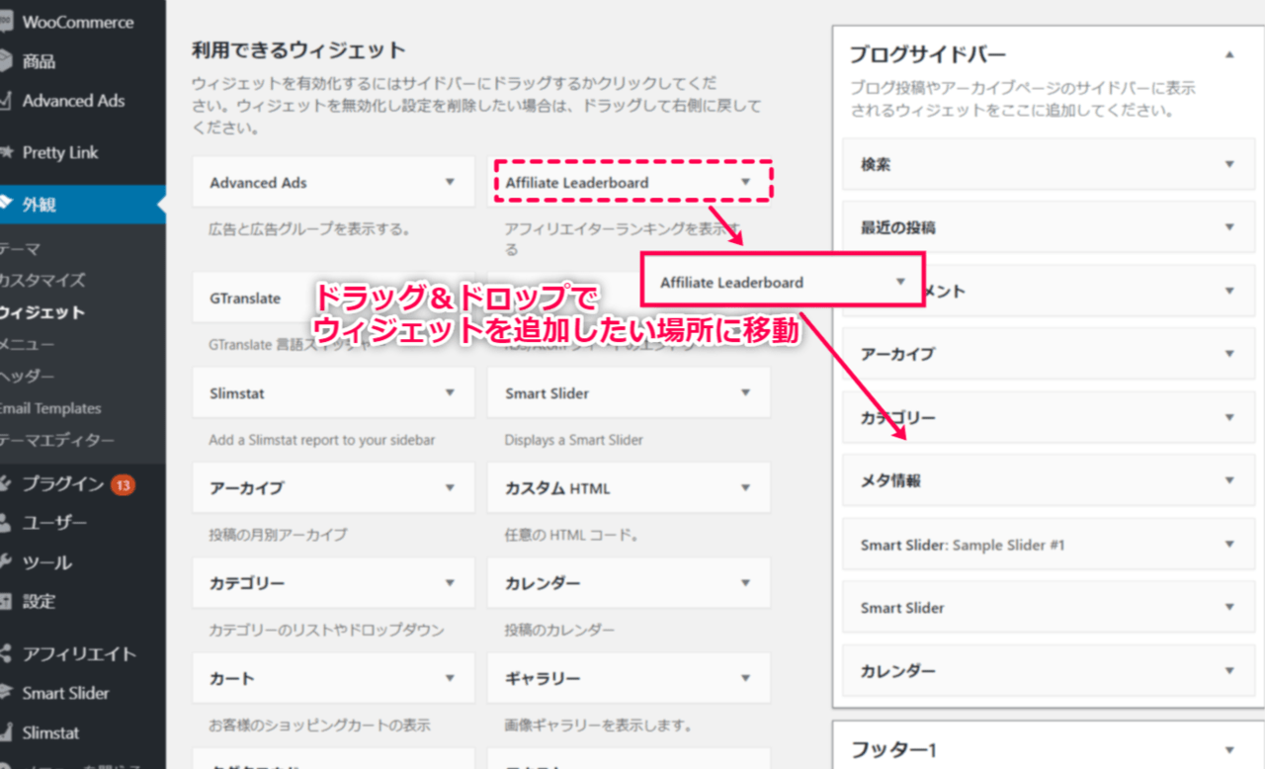
Task: Open ウィジェット submenu link
Action: 42,312
